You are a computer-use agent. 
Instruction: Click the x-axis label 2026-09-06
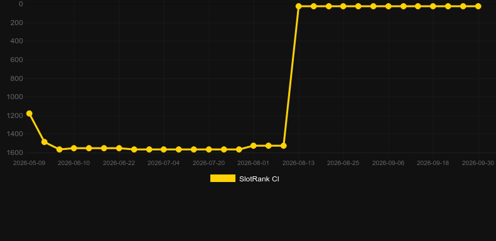click(x=388, y=163)
